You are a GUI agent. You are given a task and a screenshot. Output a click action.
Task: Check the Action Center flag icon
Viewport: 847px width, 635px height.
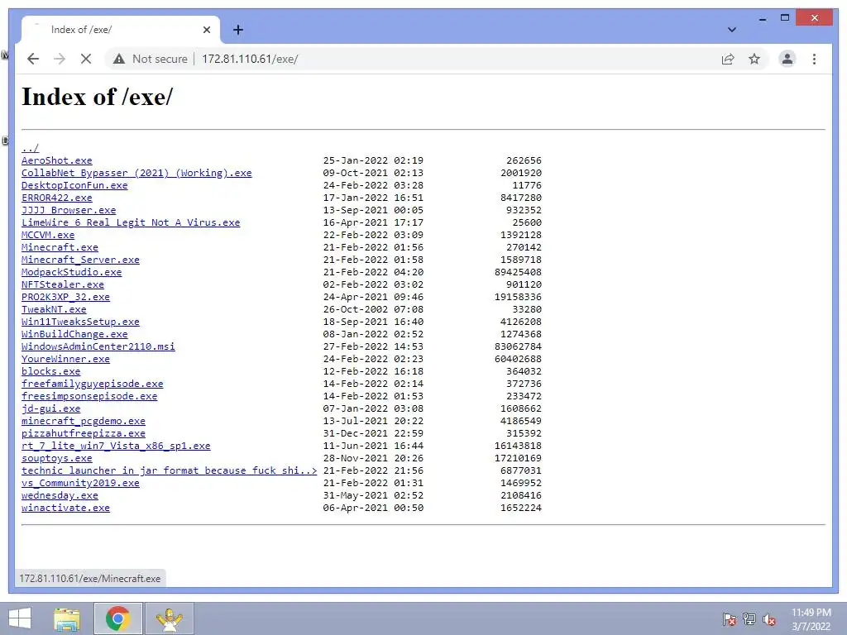click(x=729, y=618)
